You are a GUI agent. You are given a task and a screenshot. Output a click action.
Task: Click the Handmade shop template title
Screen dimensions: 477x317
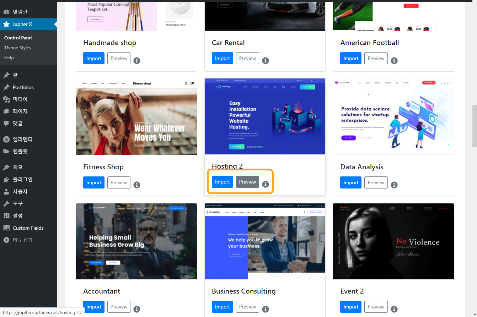110,43
